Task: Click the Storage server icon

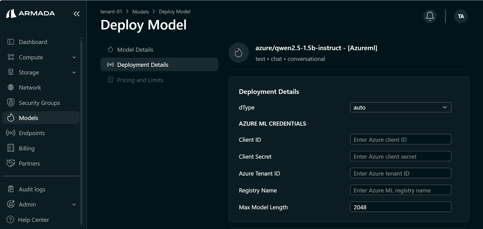Action: (x=11, y=72)
